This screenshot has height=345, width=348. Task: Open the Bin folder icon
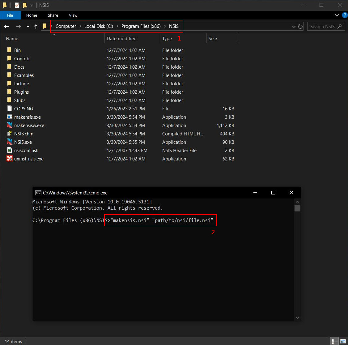pyautogui.click(x=9, y=50)
